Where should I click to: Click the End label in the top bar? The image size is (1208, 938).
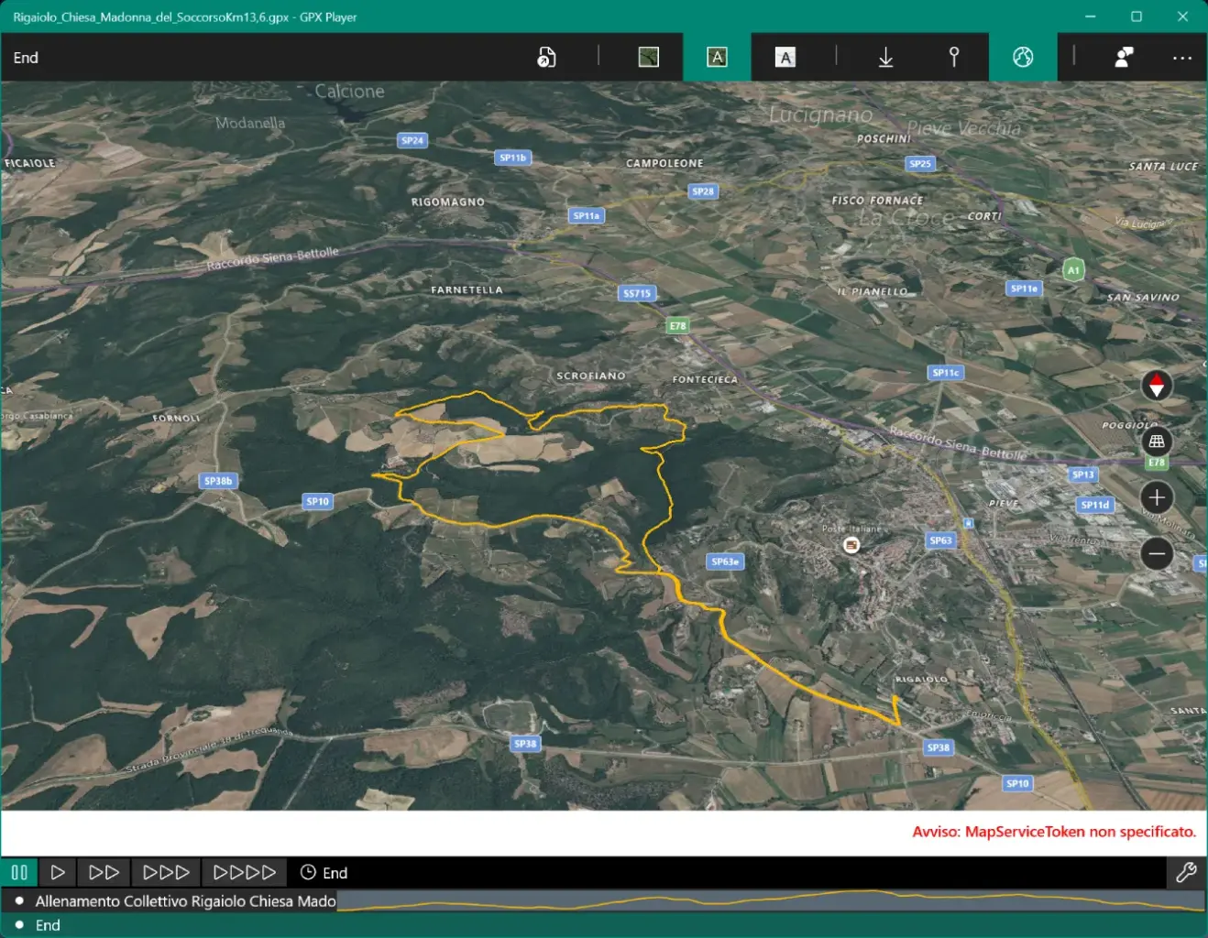coord(26,58)
